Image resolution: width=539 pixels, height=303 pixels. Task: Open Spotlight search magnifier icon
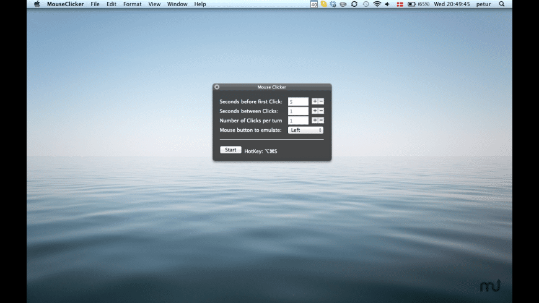click(x=501, y=4)
